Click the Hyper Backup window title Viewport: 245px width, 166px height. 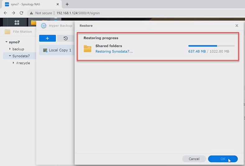pyautogui.click(x=61, y=25)
